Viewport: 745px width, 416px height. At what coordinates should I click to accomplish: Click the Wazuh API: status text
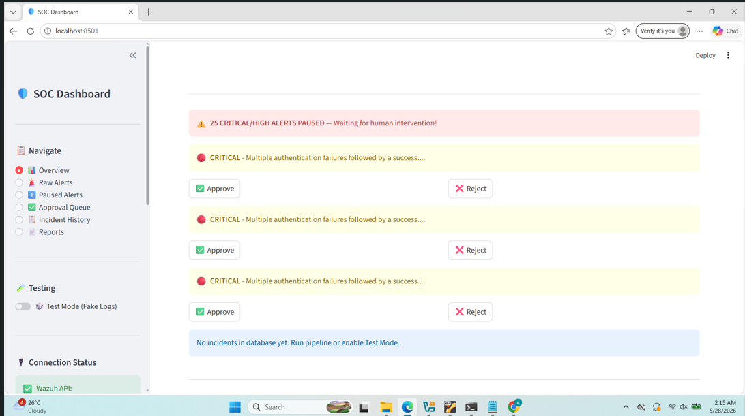pyautogui.click(x=54, y=389)
